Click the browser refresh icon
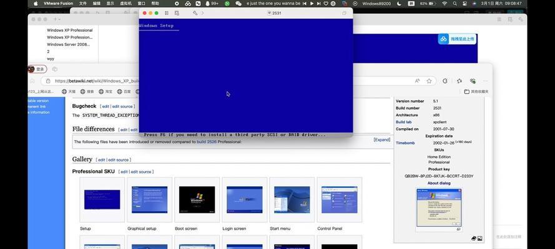 (445, 81)
